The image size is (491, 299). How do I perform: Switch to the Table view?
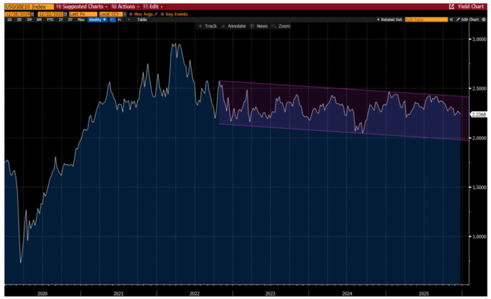141,19
